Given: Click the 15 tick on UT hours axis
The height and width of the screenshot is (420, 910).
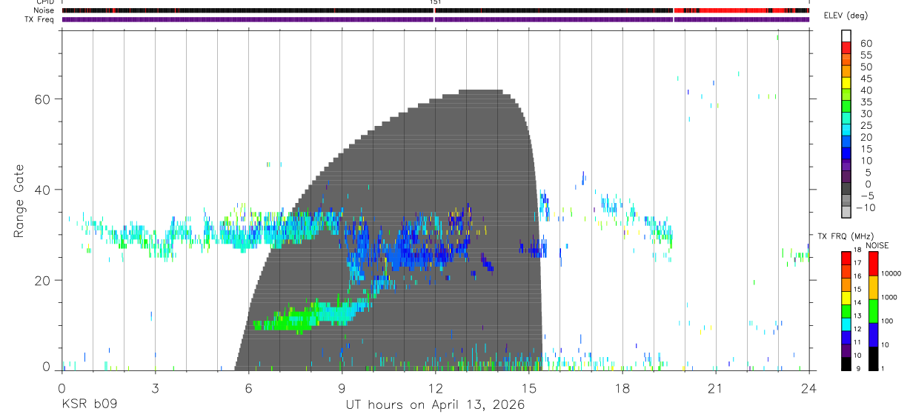Looking at the screenshot, I should pos(529,387).
